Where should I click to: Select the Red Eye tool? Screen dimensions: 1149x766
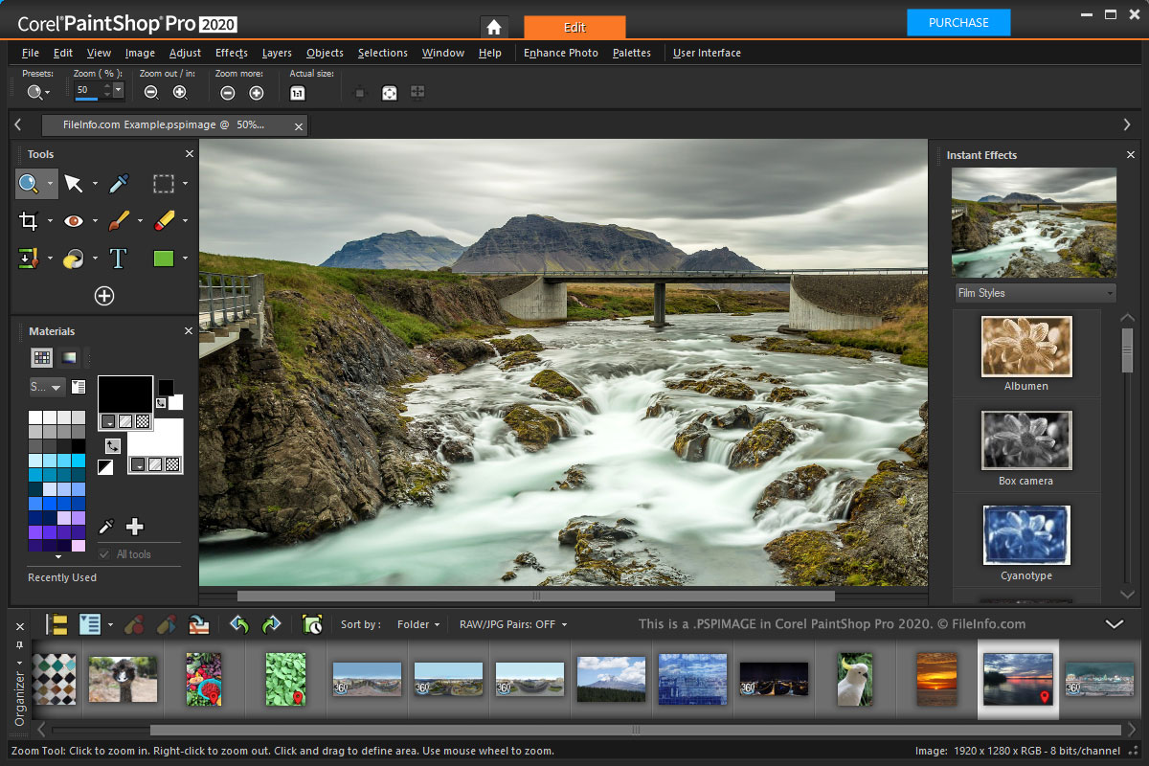point(74,221)
